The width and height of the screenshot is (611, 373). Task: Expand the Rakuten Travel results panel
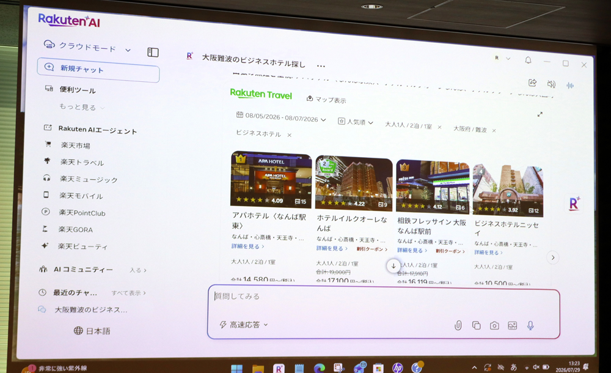(x=540, y=114)
